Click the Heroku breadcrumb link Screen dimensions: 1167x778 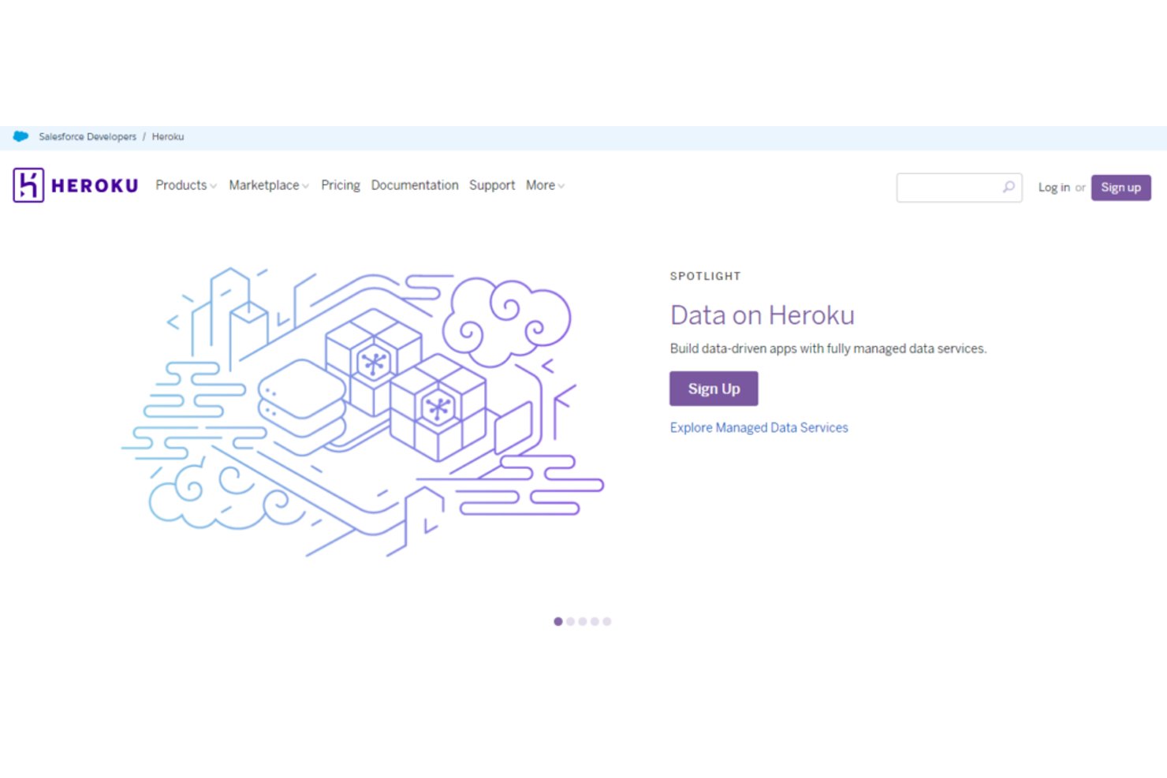(168, 136)
